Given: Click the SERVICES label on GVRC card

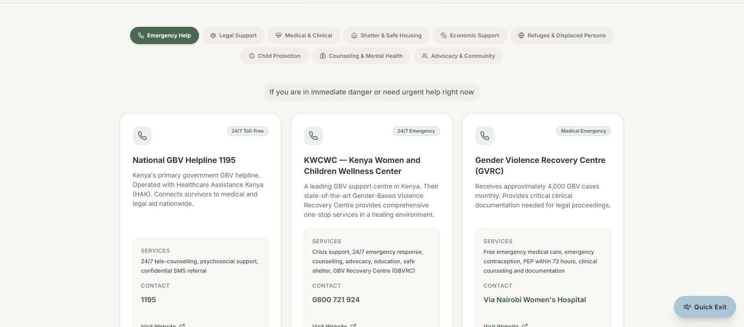Looking at the screenshot, I should point(498,241).
